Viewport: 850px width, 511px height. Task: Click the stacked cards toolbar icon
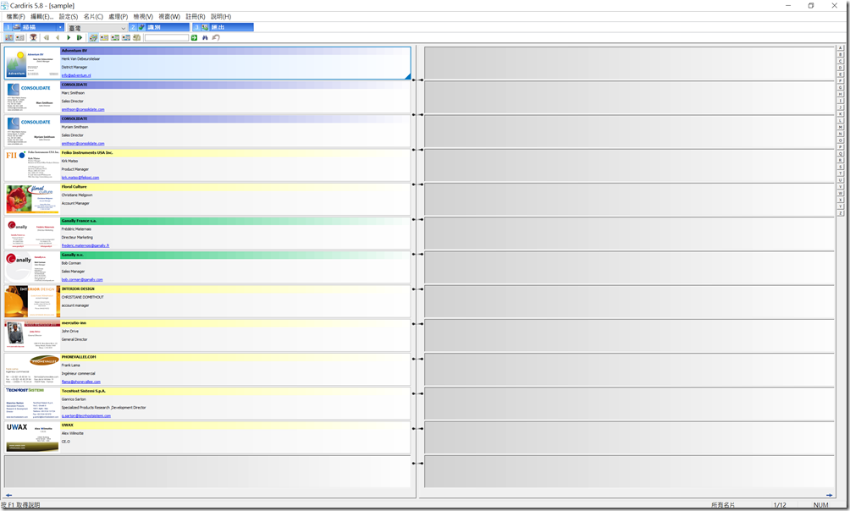(x=93, y=37)
